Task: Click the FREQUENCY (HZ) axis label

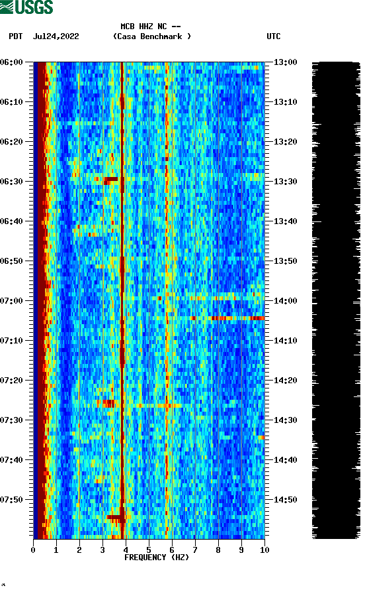Action: [x=157, y=558]
